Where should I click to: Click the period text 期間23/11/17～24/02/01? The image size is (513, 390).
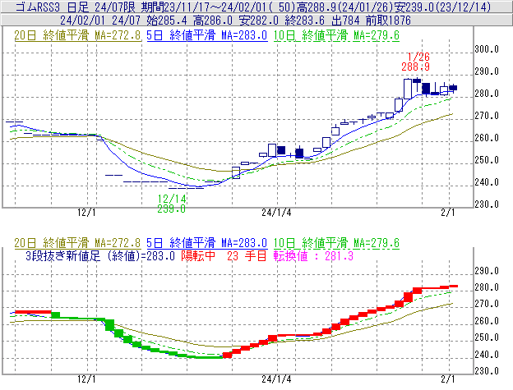click(204, 7)
